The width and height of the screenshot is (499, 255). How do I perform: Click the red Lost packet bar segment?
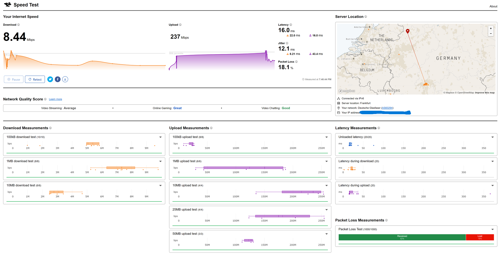(x=480, y=237)
